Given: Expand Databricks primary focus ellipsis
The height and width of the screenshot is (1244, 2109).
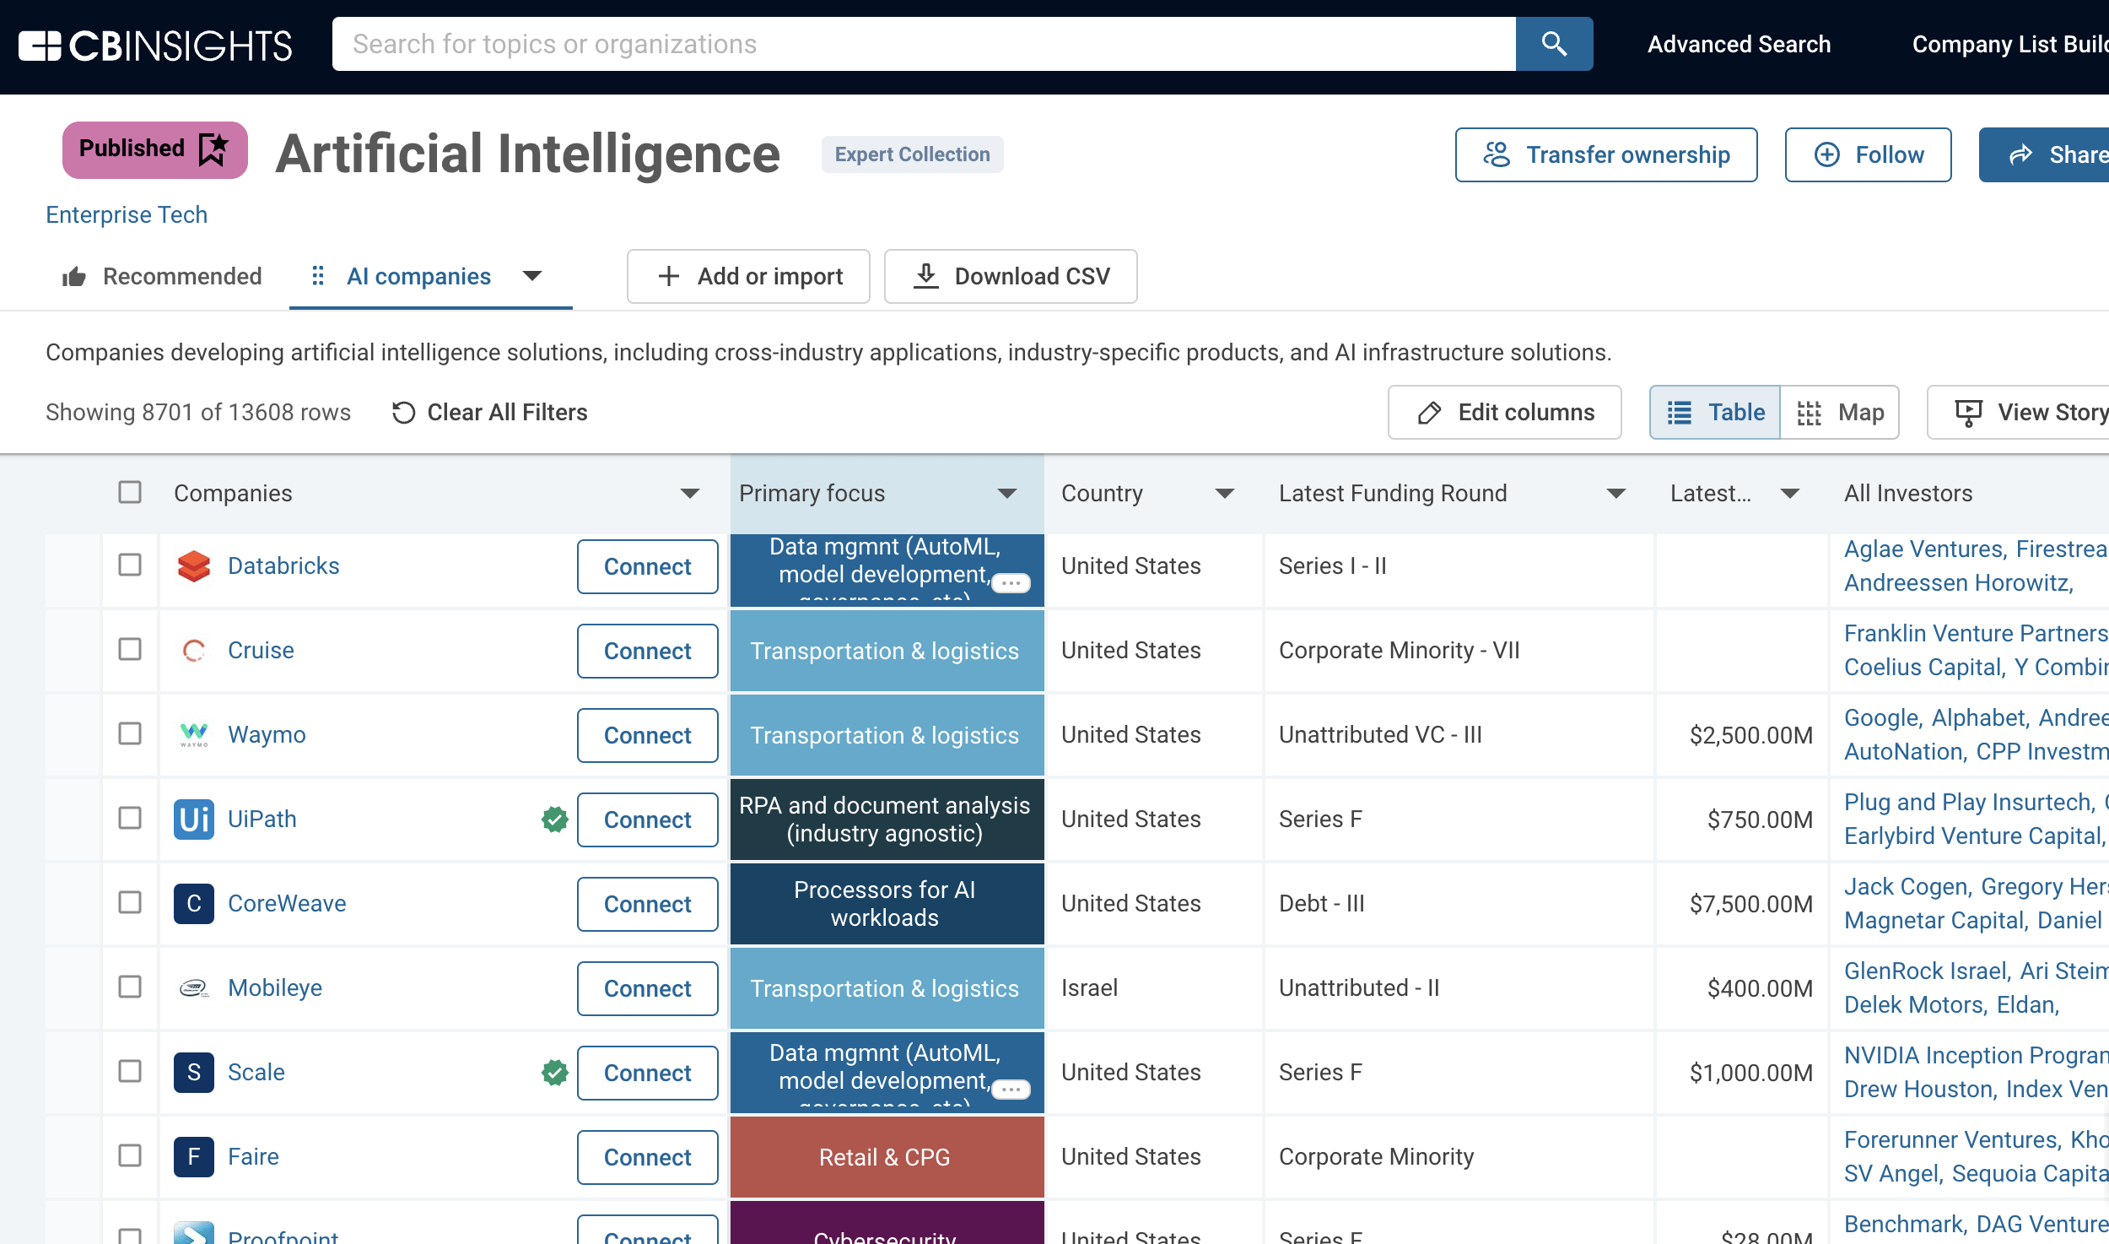Looking at the screenshot, I should point(1012,582).
